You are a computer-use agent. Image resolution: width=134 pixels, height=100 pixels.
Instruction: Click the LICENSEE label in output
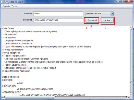7,80
